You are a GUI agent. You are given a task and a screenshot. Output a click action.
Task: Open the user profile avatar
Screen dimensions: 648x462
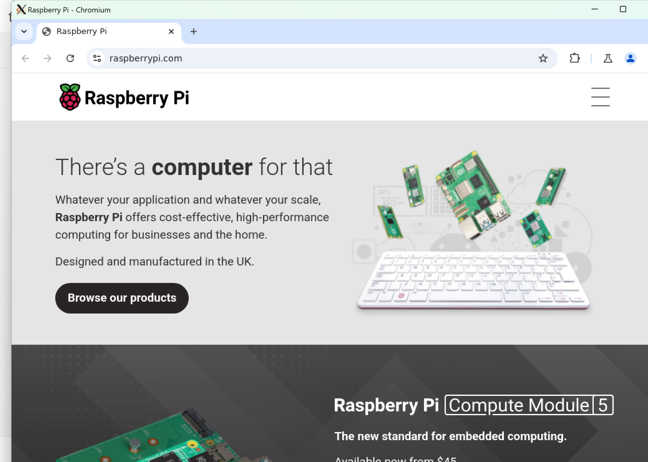coord(630,58)
